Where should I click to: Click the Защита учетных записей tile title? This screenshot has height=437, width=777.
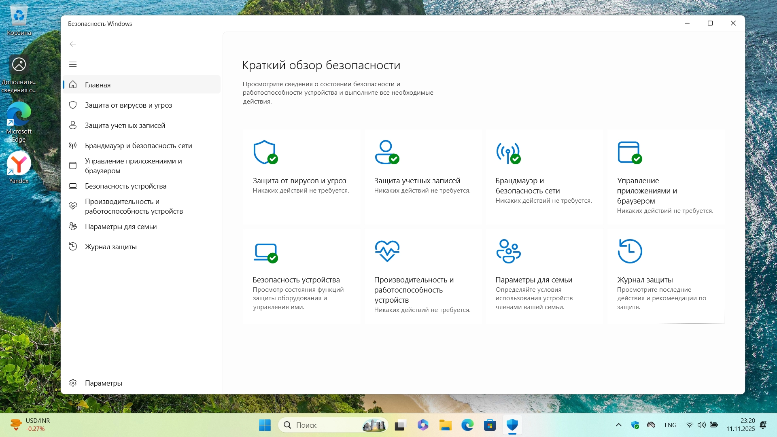[x=417, y=181]
